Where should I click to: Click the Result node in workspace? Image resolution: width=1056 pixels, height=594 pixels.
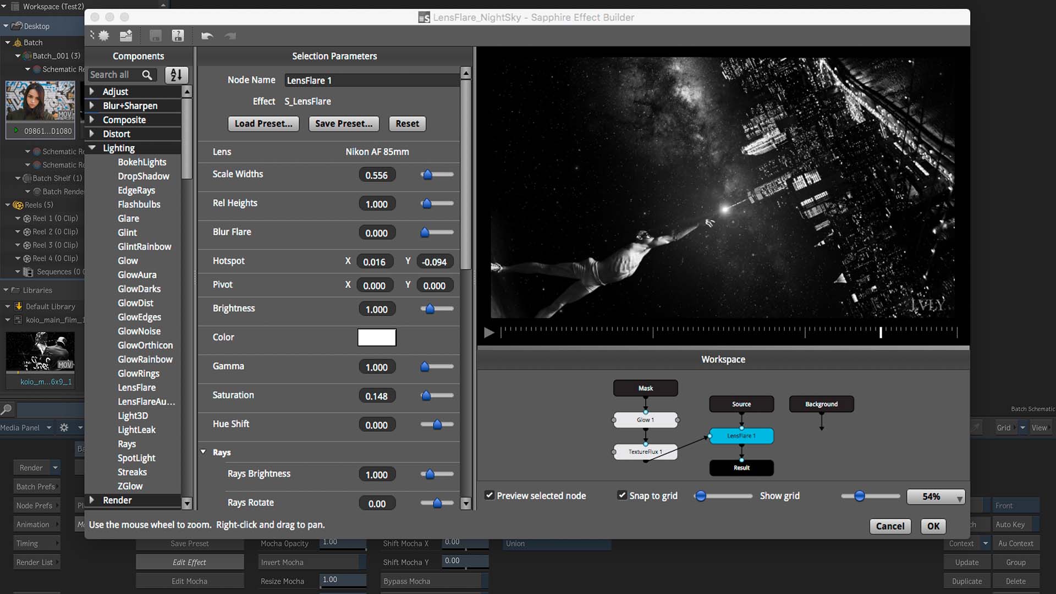pyautogui.click(x=741, y=467)
